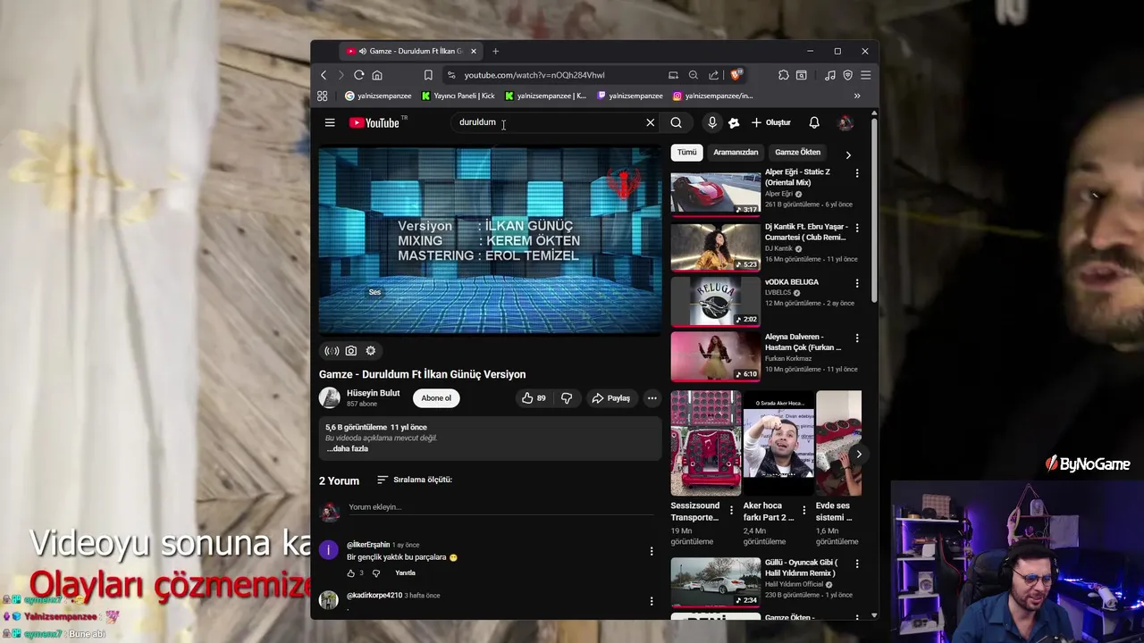Click the Yorum ekleyin comment field

tap(500, 507)
